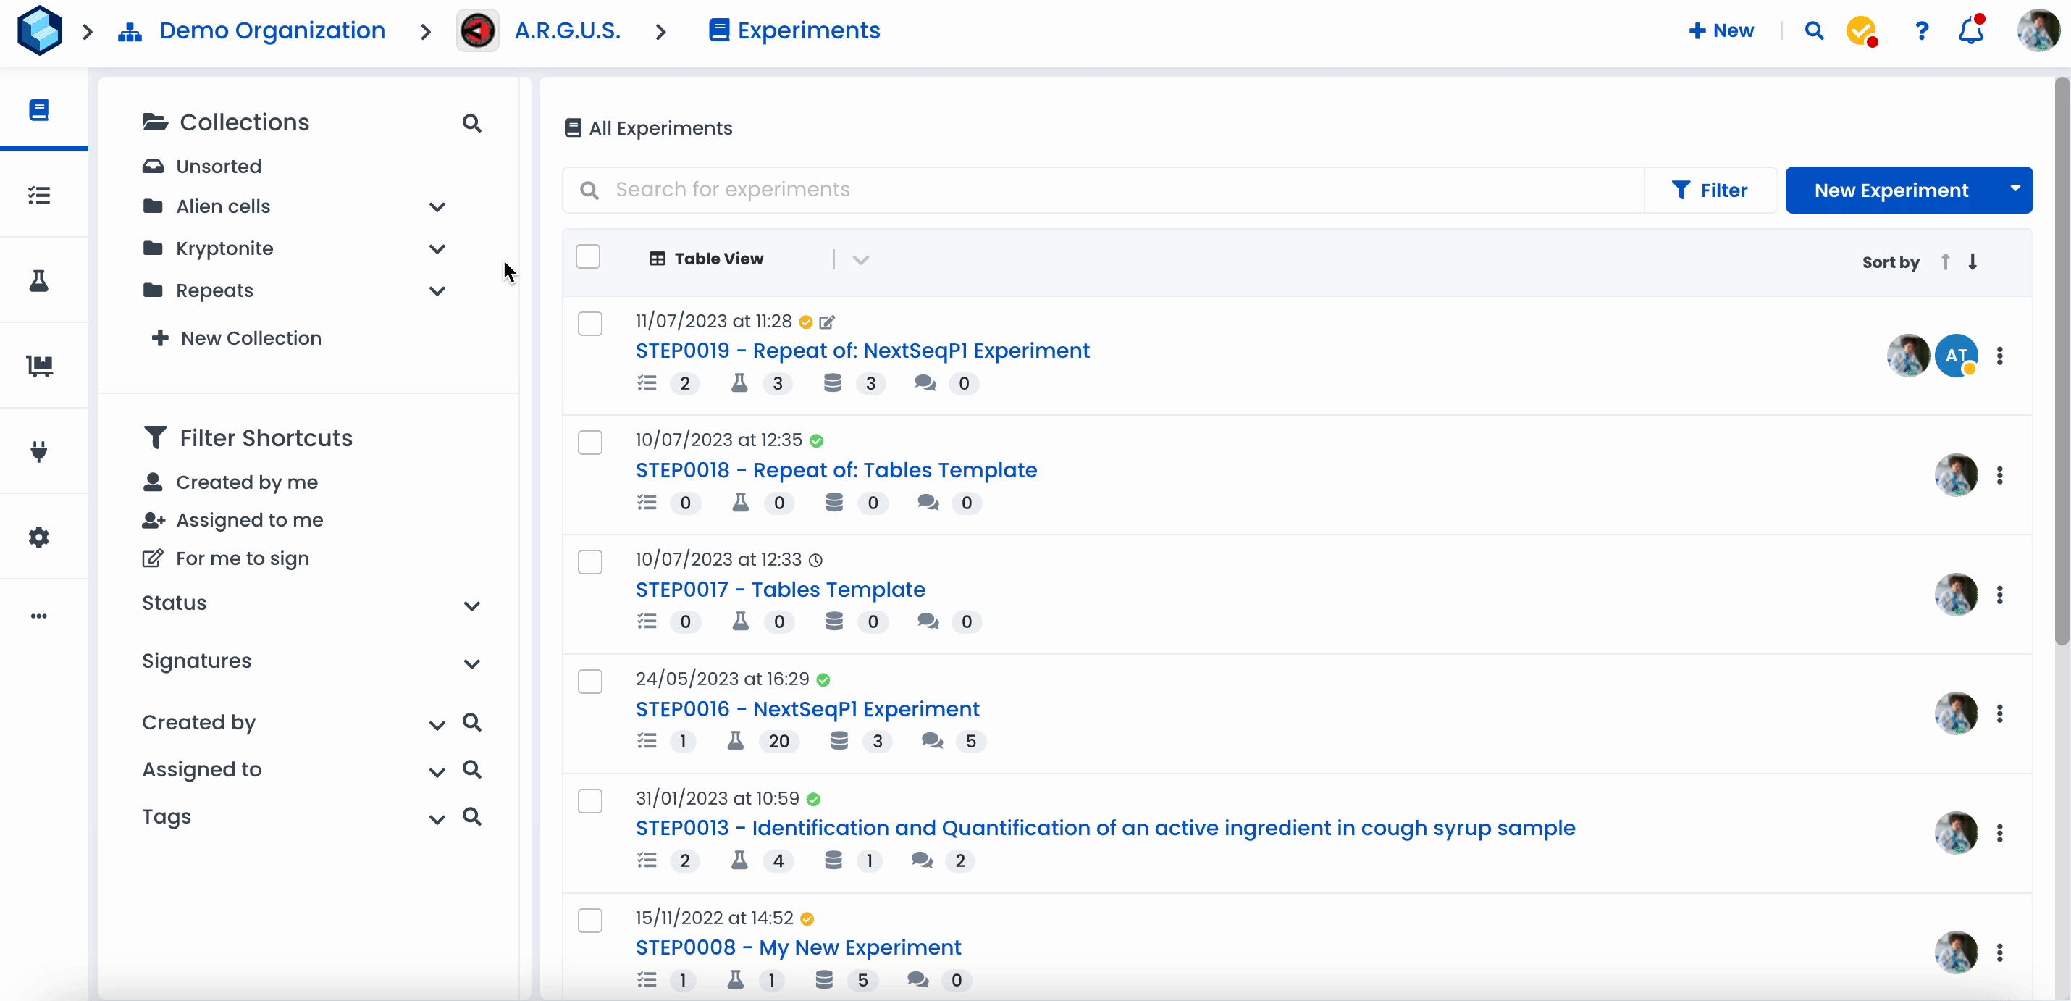Screen dimensions: 2071x1001
Task: Select the STEP0019 experiment checkbox
Action: coord(590,323)
